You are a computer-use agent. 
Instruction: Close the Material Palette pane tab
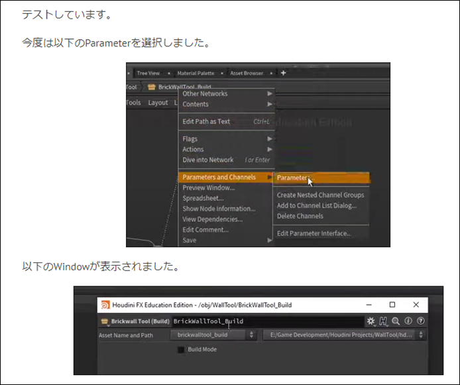point(222,74)
